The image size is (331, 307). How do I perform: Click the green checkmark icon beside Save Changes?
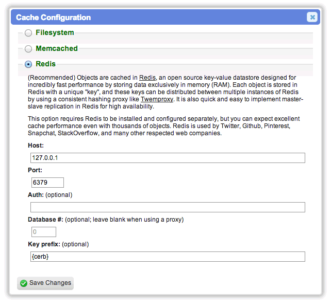[x=24, y=283]
